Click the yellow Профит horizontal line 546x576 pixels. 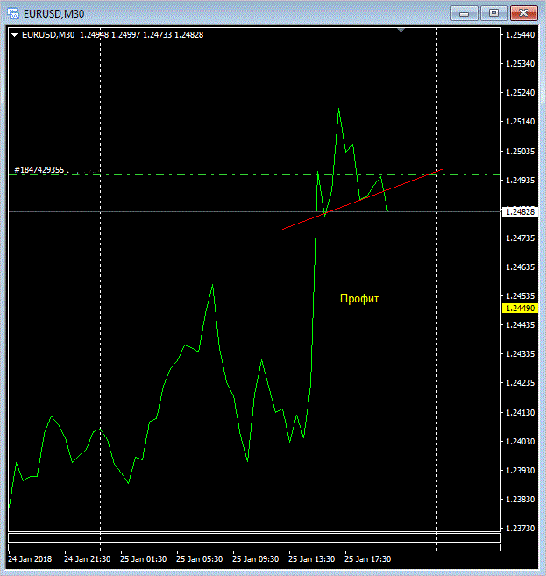tap(255, 309)
